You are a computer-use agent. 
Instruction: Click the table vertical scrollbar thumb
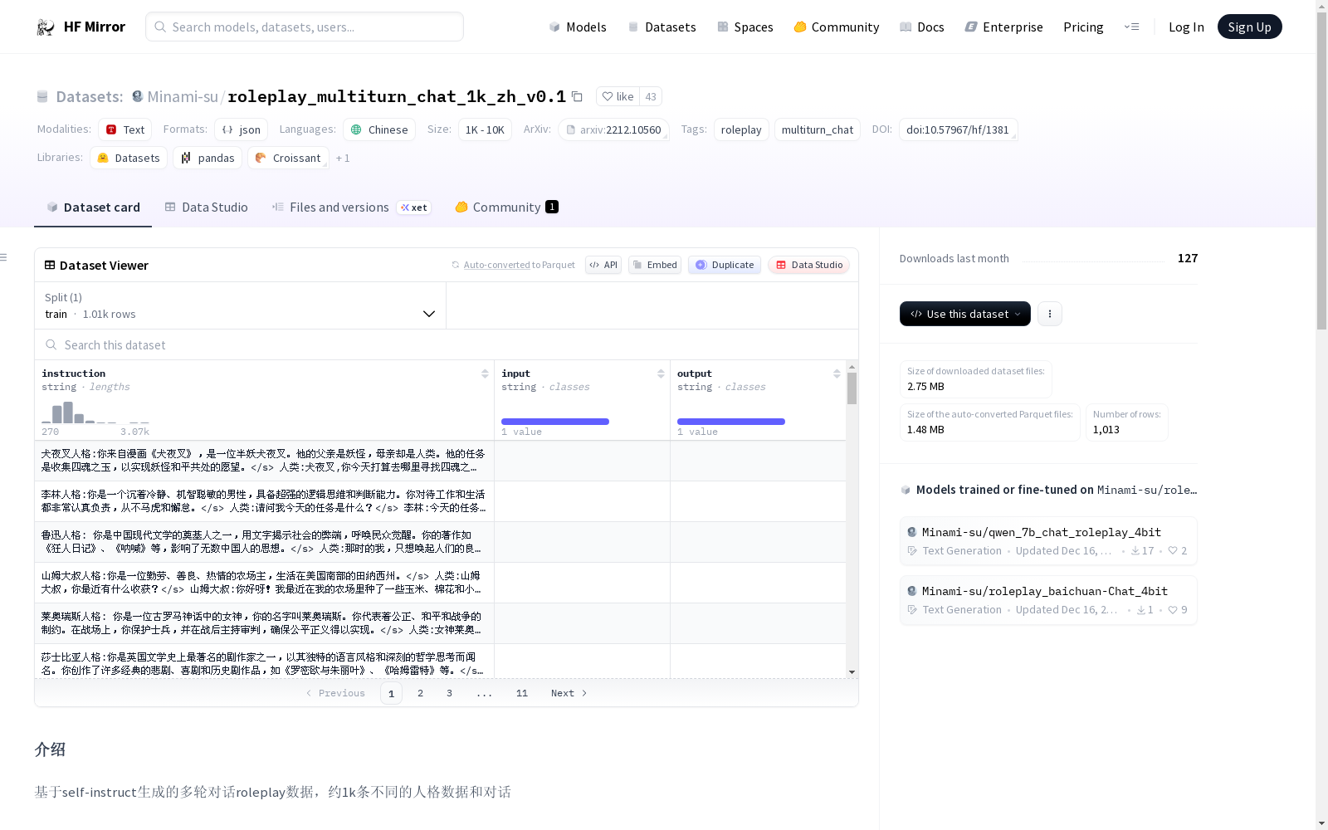pos(852,388)
